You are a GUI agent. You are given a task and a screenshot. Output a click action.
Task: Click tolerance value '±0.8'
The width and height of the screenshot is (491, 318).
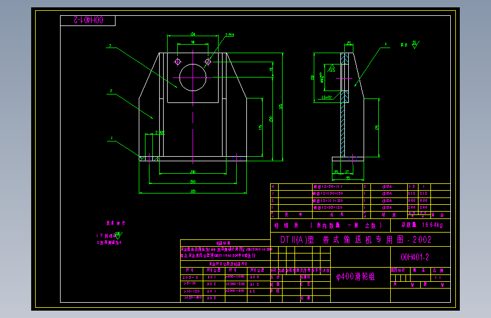(255, 277)
